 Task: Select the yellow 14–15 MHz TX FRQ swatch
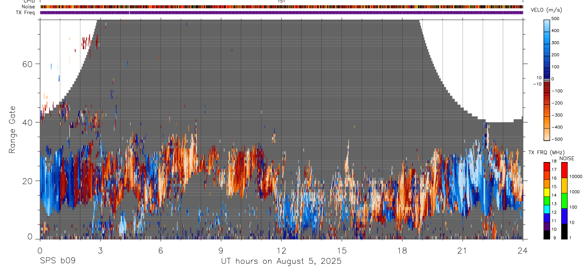546,192
